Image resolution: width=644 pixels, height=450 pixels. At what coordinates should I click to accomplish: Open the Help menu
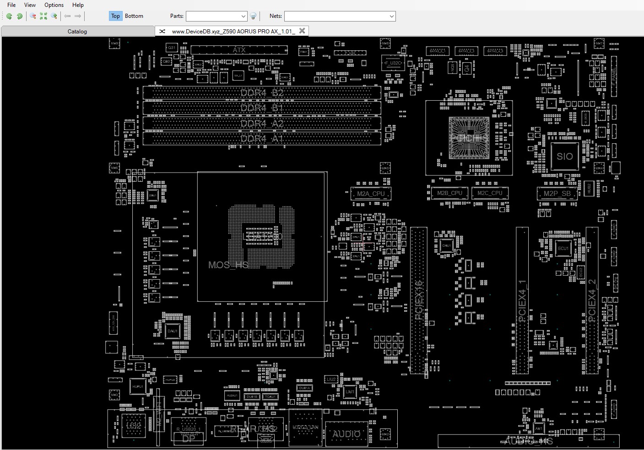[78, 5]
